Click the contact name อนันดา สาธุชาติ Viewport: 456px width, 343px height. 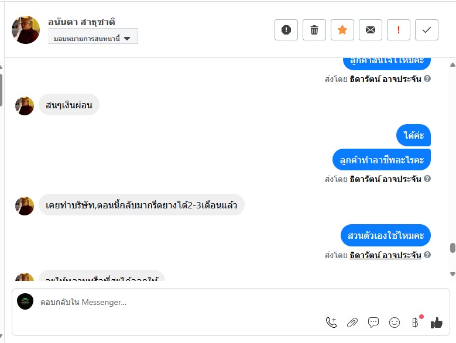pyautogui.click(x=81, y=22)
